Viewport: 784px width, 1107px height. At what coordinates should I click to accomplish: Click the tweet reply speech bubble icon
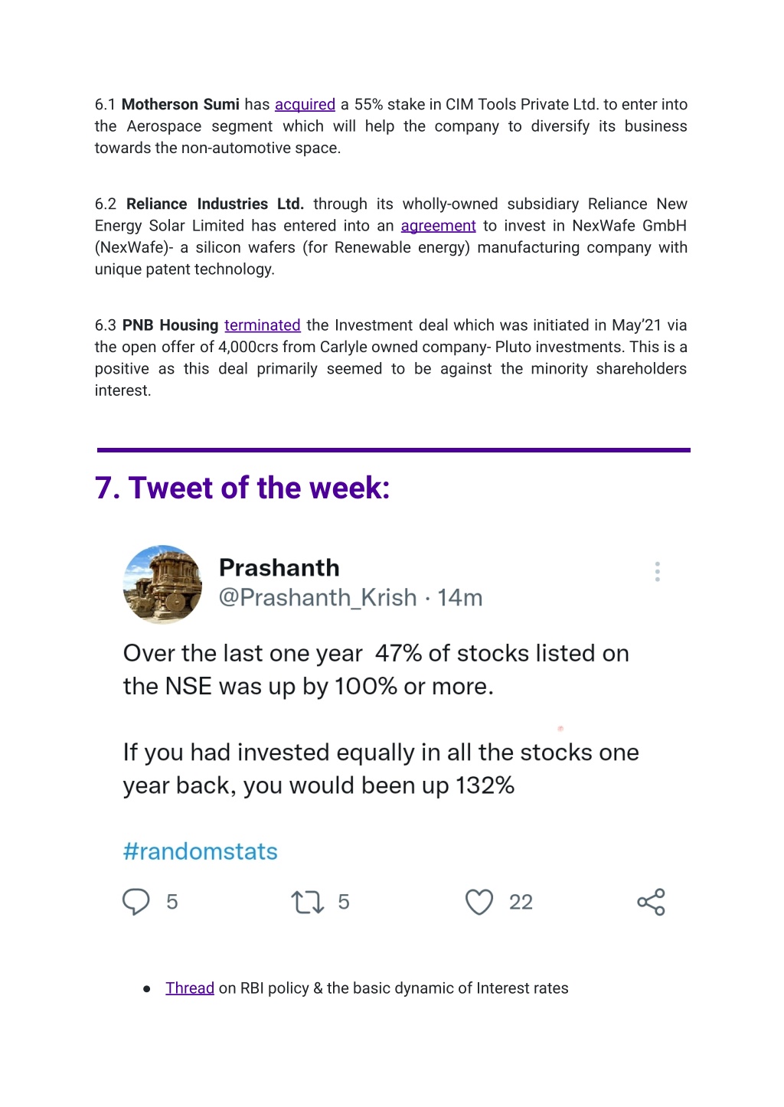[136, 902]
